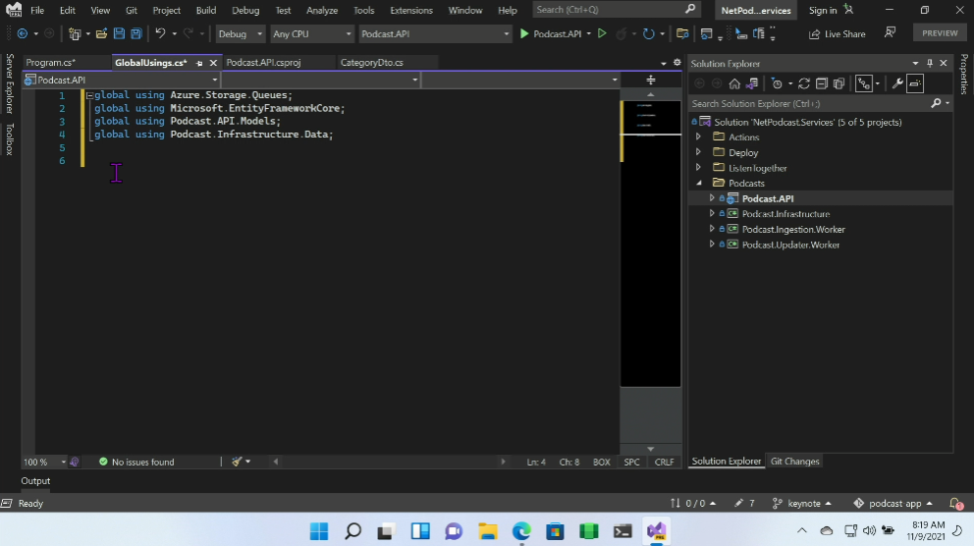The width and height of the screenshot is (974, 546).
Task: Start without debugging using hollow green play icon
Action: point(603,33)
